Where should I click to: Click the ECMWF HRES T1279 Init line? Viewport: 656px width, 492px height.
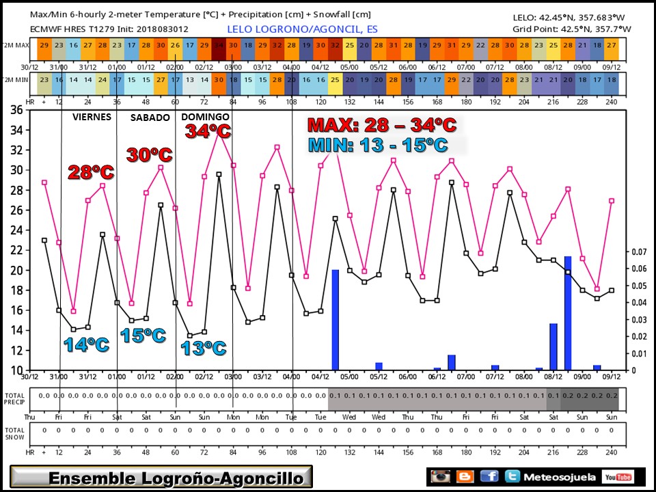pyautogui.click(x=109, y=29)
